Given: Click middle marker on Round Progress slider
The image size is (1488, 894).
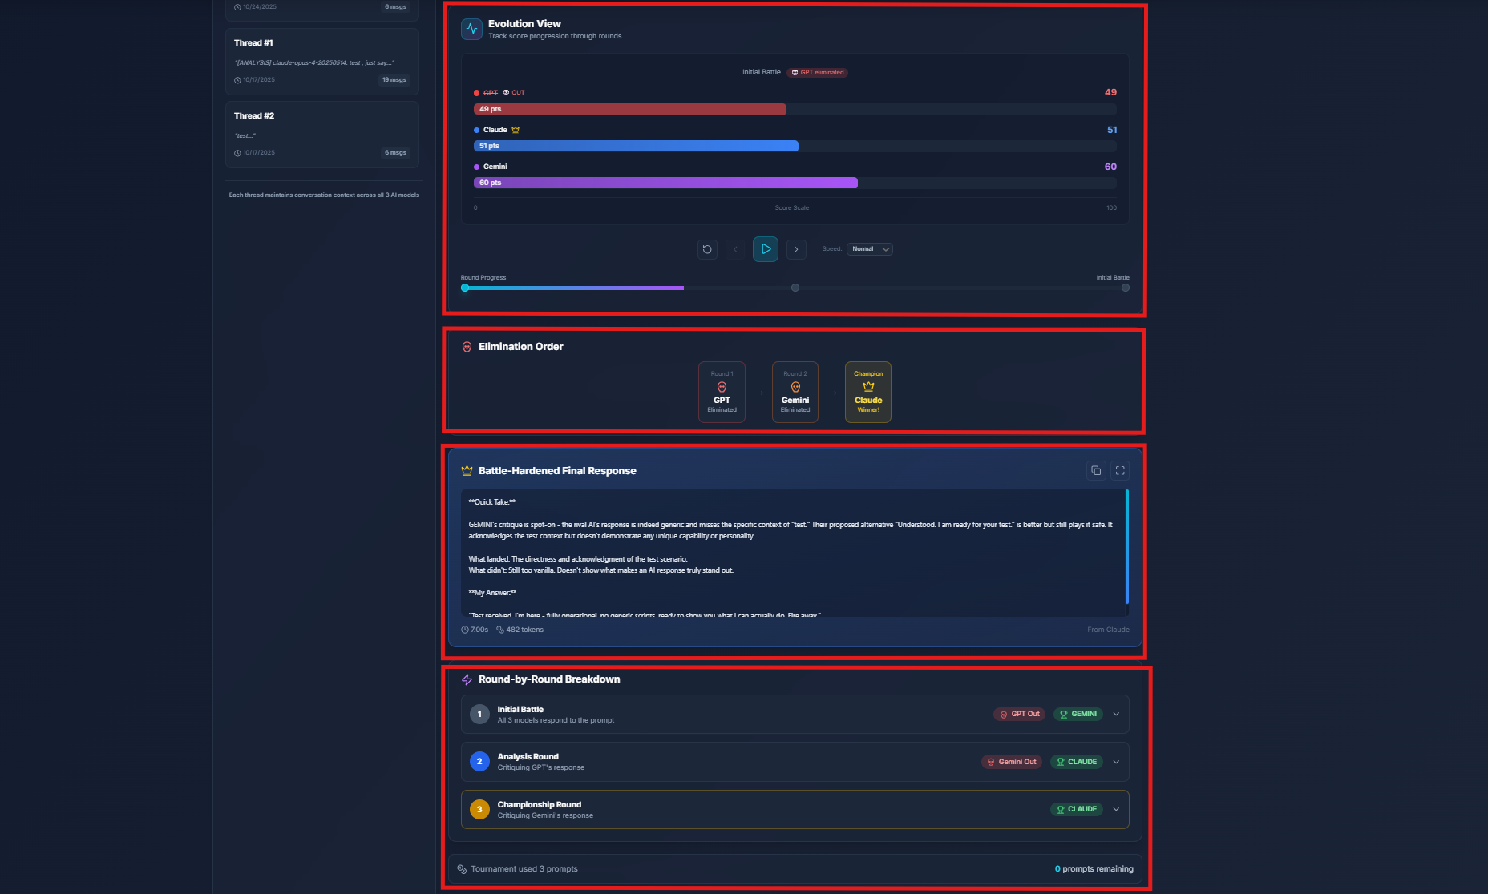Looking at the screenshot, I should pos(795,288).
